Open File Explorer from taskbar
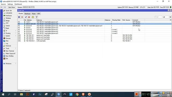 (x=21, y=94)
